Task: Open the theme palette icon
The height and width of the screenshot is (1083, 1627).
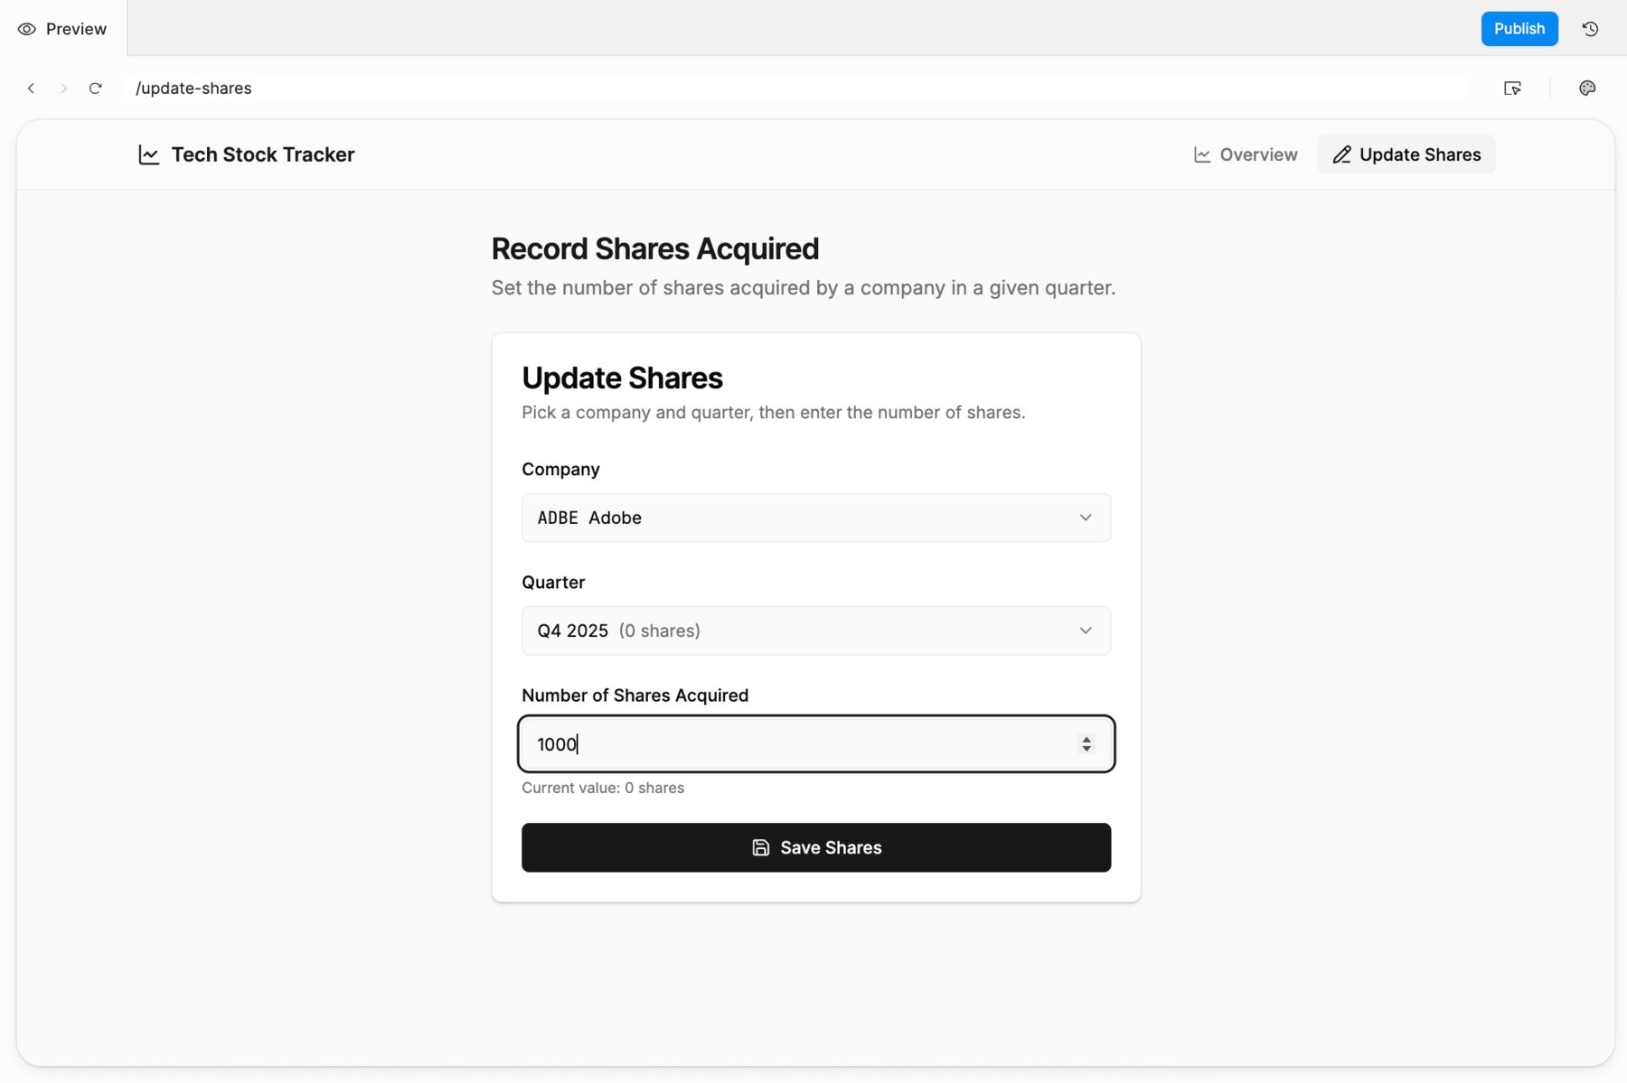Action: click(x=1587, y=89)
